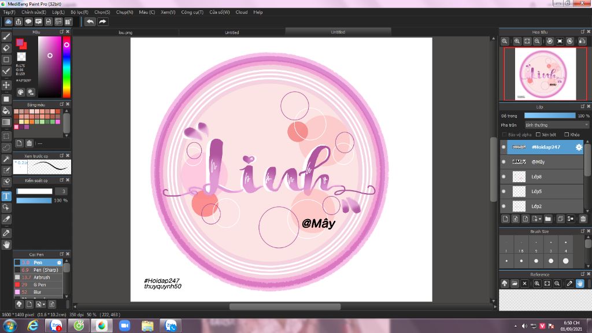
Task: Click the delete layer trash icon
Action: (583, 219)
